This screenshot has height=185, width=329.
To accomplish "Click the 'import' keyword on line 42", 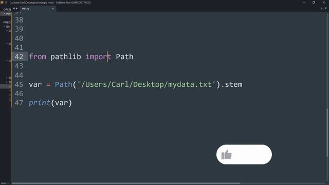I will point(98,57).
